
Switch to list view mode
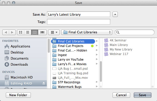coord(28,32)
